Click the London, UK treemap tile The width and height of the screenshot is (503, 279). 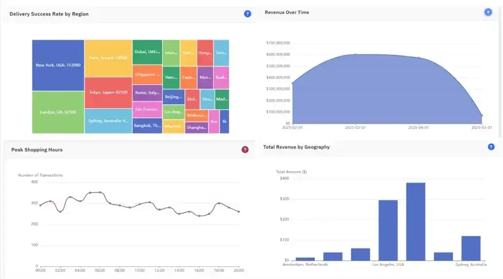[x=58, y=112]
